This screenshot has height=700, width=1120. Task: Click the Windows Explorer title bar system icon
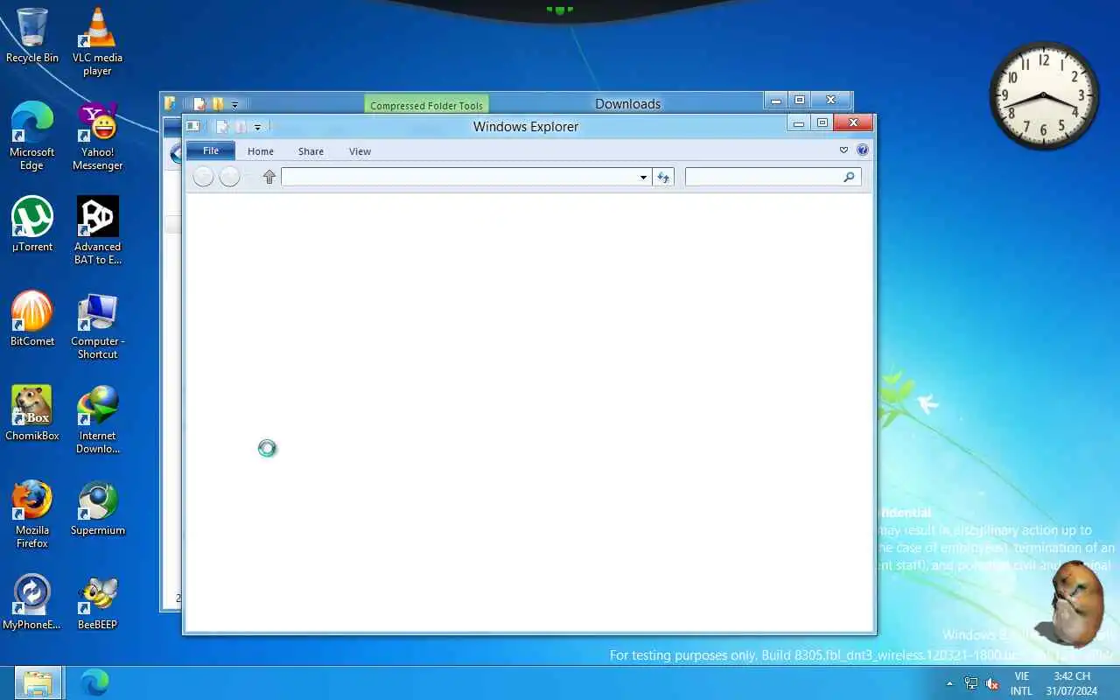193,126
